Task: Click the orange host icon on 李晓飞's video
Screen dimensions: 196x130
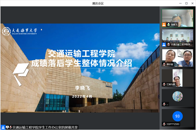Action: (164, 25)
